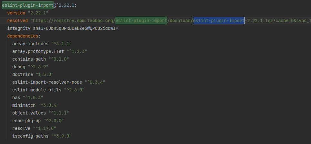
Task: Click the version key
Action: (16, 13)
